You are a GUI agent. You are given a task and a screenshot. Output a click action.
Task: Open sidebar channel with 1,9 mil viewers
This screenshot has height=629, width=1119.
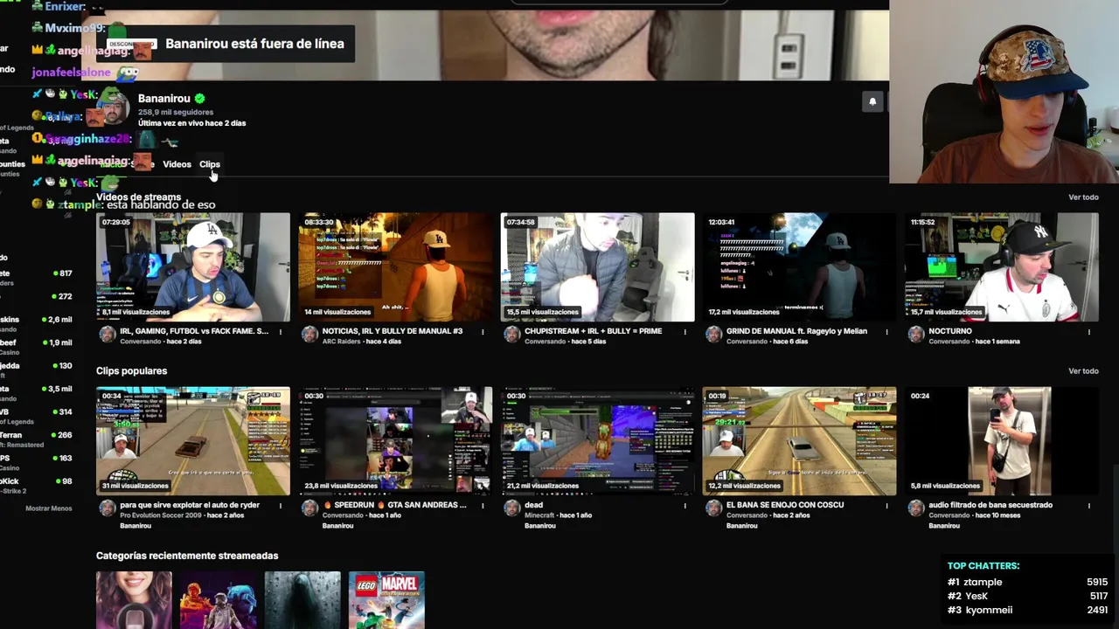(37, 347)
